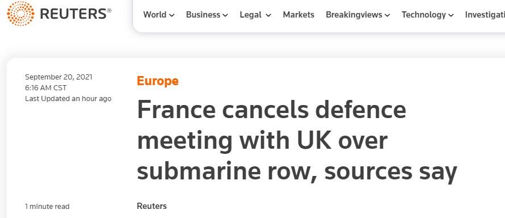Expand the chevron next to World
Image resolution: width=505 pixels, height=218 pixels.
click(172, 15)
